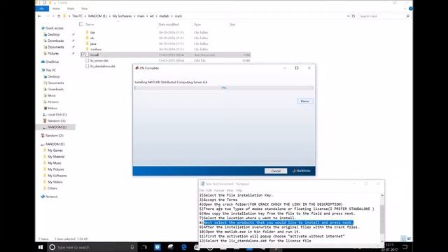This screenshot has height=252, width=448.
Task: Pause the MATLAB installation
Action: [x=305, y=101]
